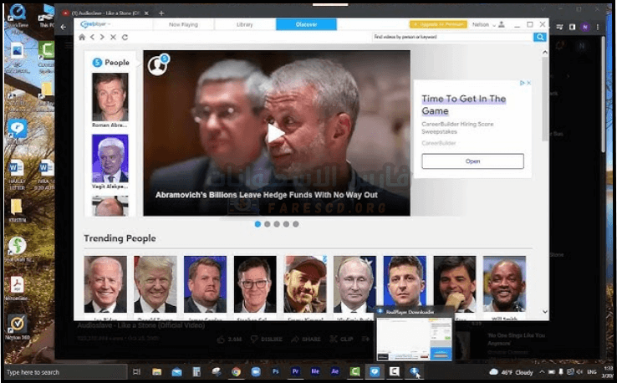The width and height of the screenshot is (617, 383).
Task: Click the stop loading X icon
Action: 114,38
